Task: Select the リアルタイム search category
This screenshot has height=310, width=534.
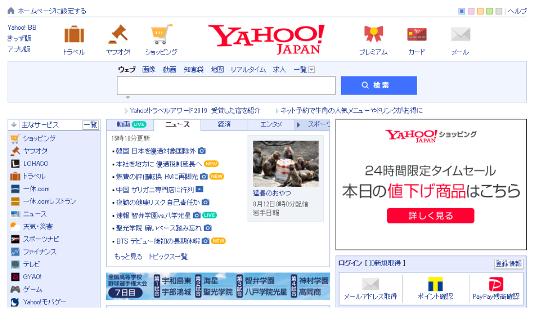Action: tap(248, 70)
